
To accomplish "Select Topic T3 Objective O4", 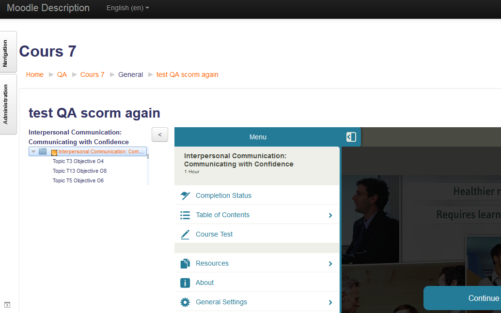I will tap(78, 162).
